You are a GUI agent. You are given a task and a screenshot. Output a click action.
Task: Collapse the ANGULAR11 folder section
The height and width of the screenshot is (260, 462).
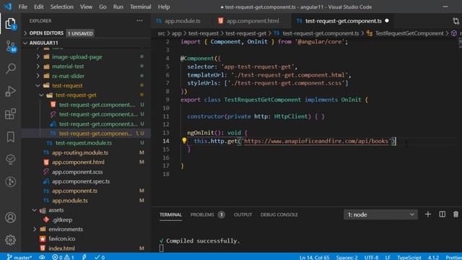pos(86,43)
